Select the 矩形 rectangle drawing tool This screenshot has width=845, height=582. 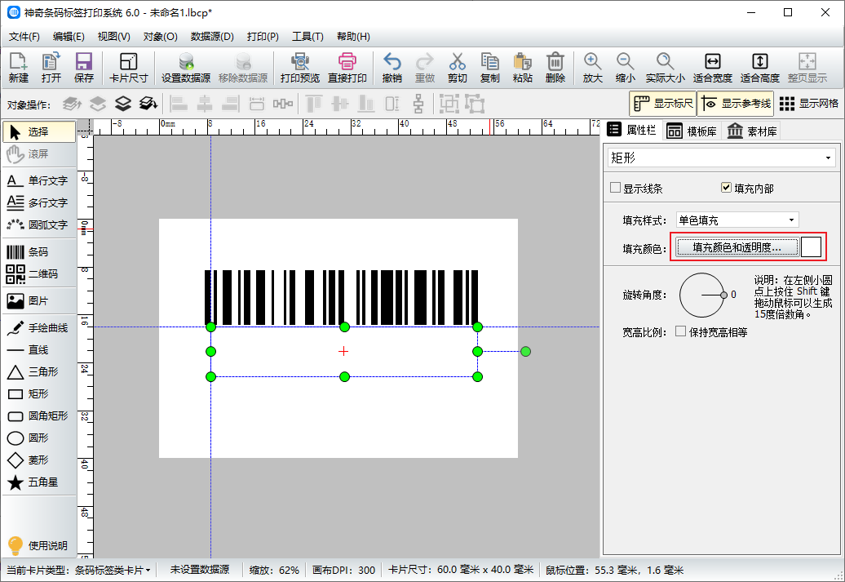pos(39,393)
